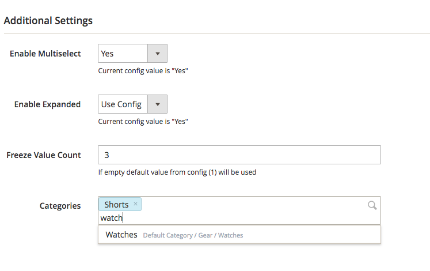Click the Enable Multiselect label
430x271 pixels.
coord(45,54)
